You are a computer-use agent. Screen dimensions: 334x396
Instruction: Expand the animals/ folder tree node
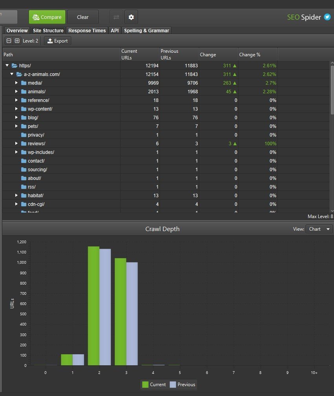point(17,92)
